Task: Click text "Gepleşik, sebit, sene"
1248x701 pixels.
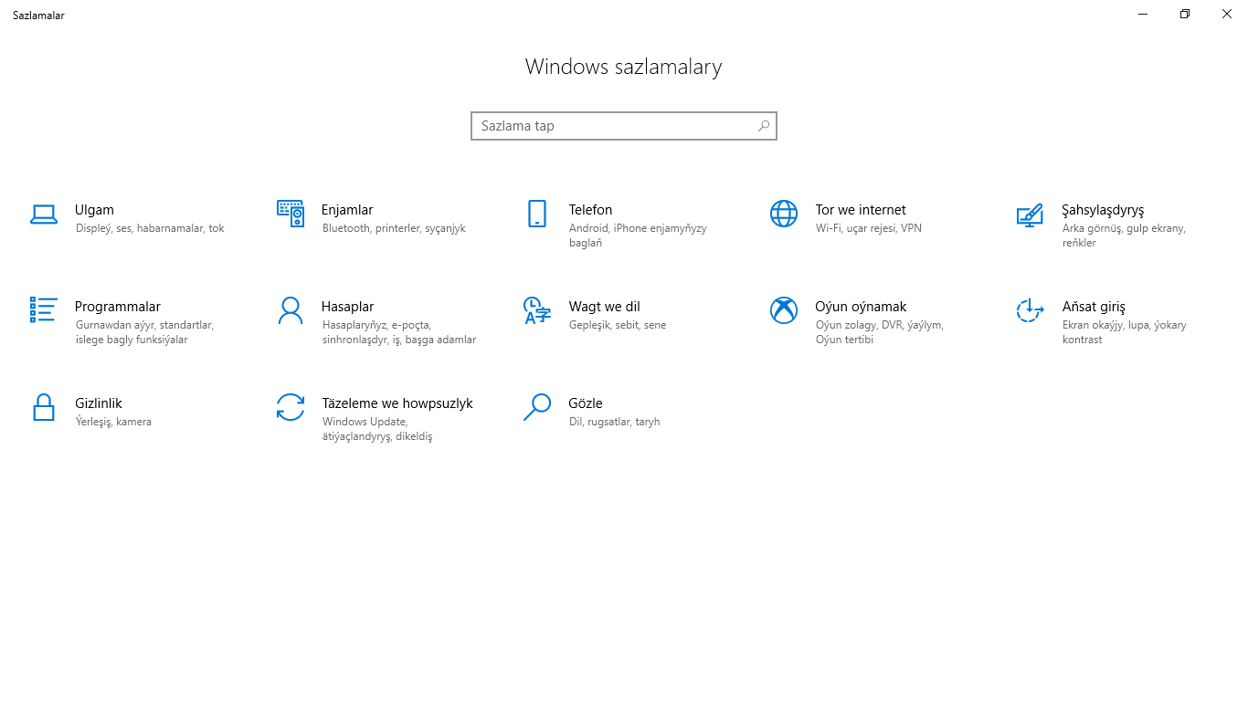Action: coord(618,325)
